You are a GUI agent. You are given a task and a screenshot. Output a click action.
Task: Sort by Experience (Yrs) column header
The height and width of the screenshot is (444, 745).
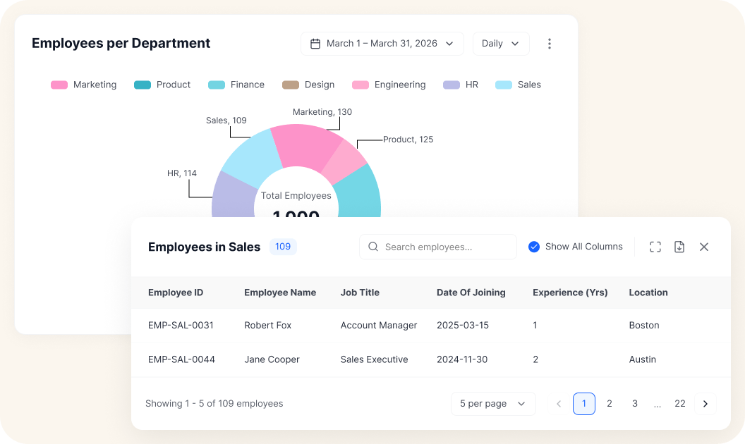(570, 292)
